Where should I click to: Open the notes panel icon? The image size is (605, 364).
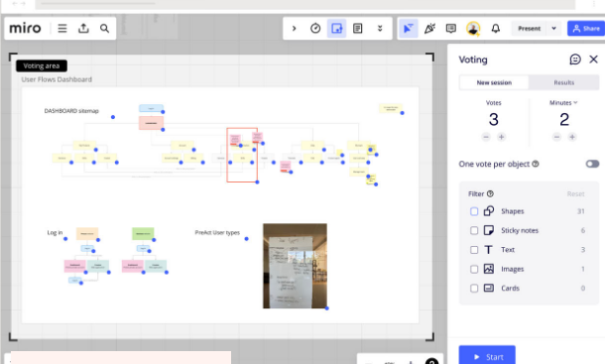click(x=358, y=28)
